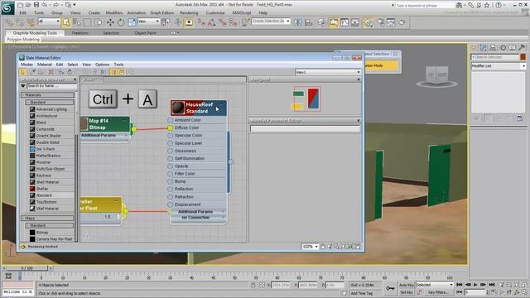Click the Key Filters button
The image size is (530, 298).
[x=438, y=292]
